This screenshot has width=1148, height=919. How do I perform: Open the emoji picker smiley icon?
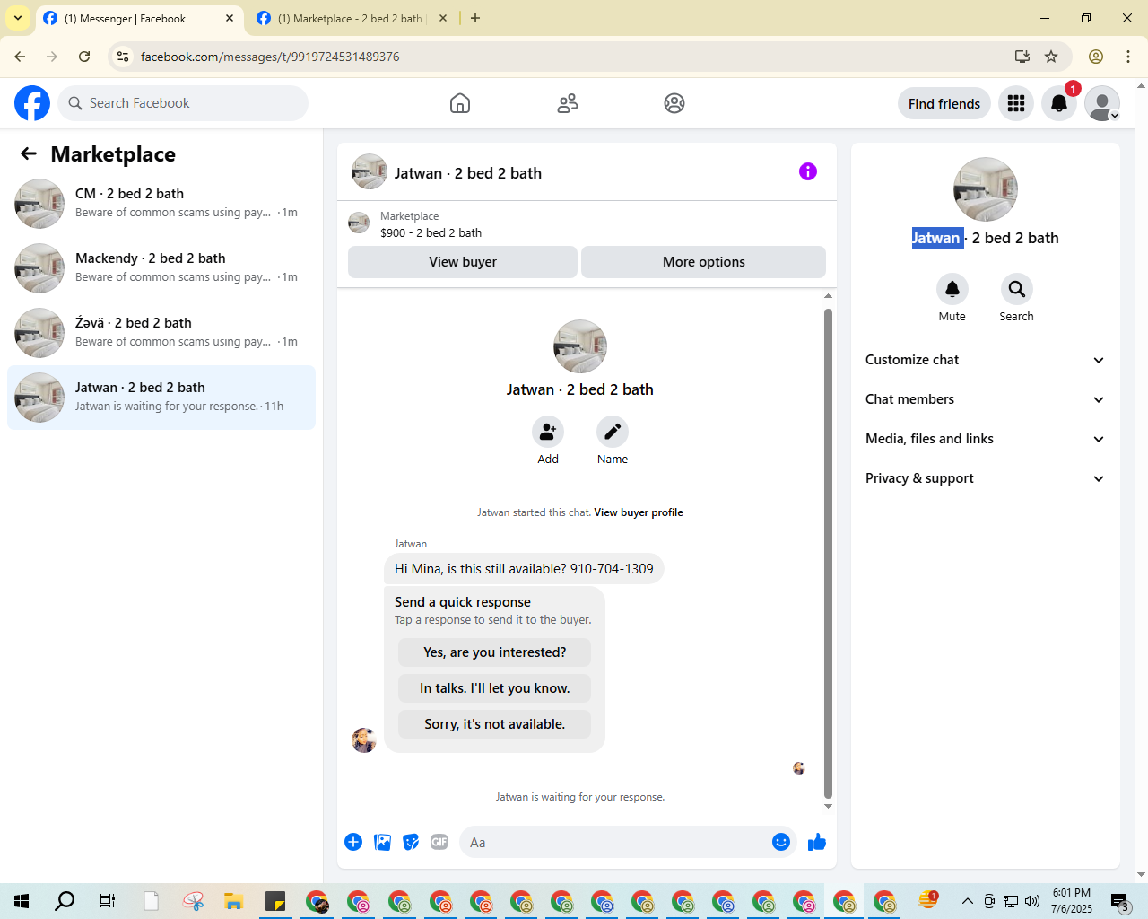click(781, 842)
